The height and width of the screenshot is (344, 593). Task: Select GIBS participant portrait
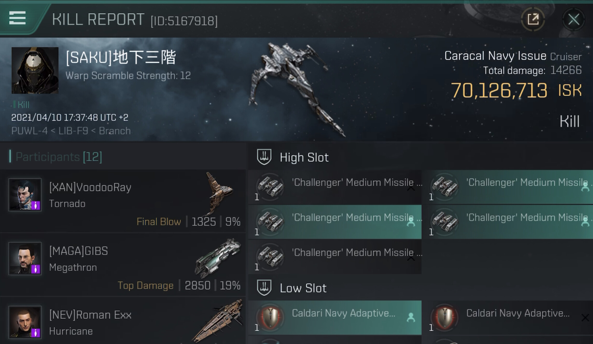click(x=25, y=259)
